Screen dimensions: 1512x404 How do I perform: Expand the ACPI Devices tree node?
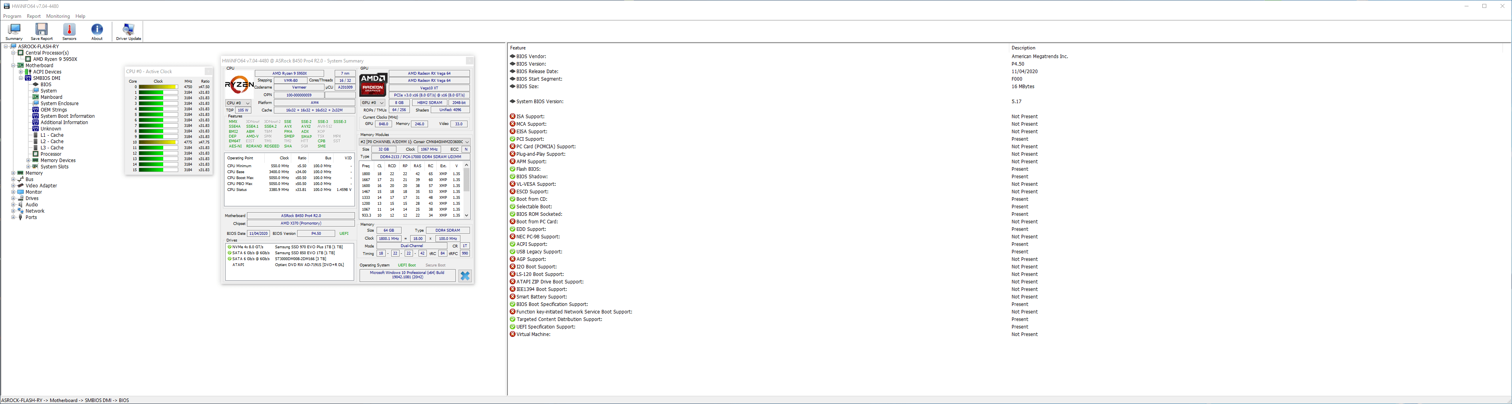pos(21,72)
